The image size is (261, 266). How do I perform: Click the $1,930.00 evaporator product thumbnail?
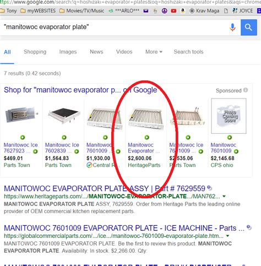105,118
